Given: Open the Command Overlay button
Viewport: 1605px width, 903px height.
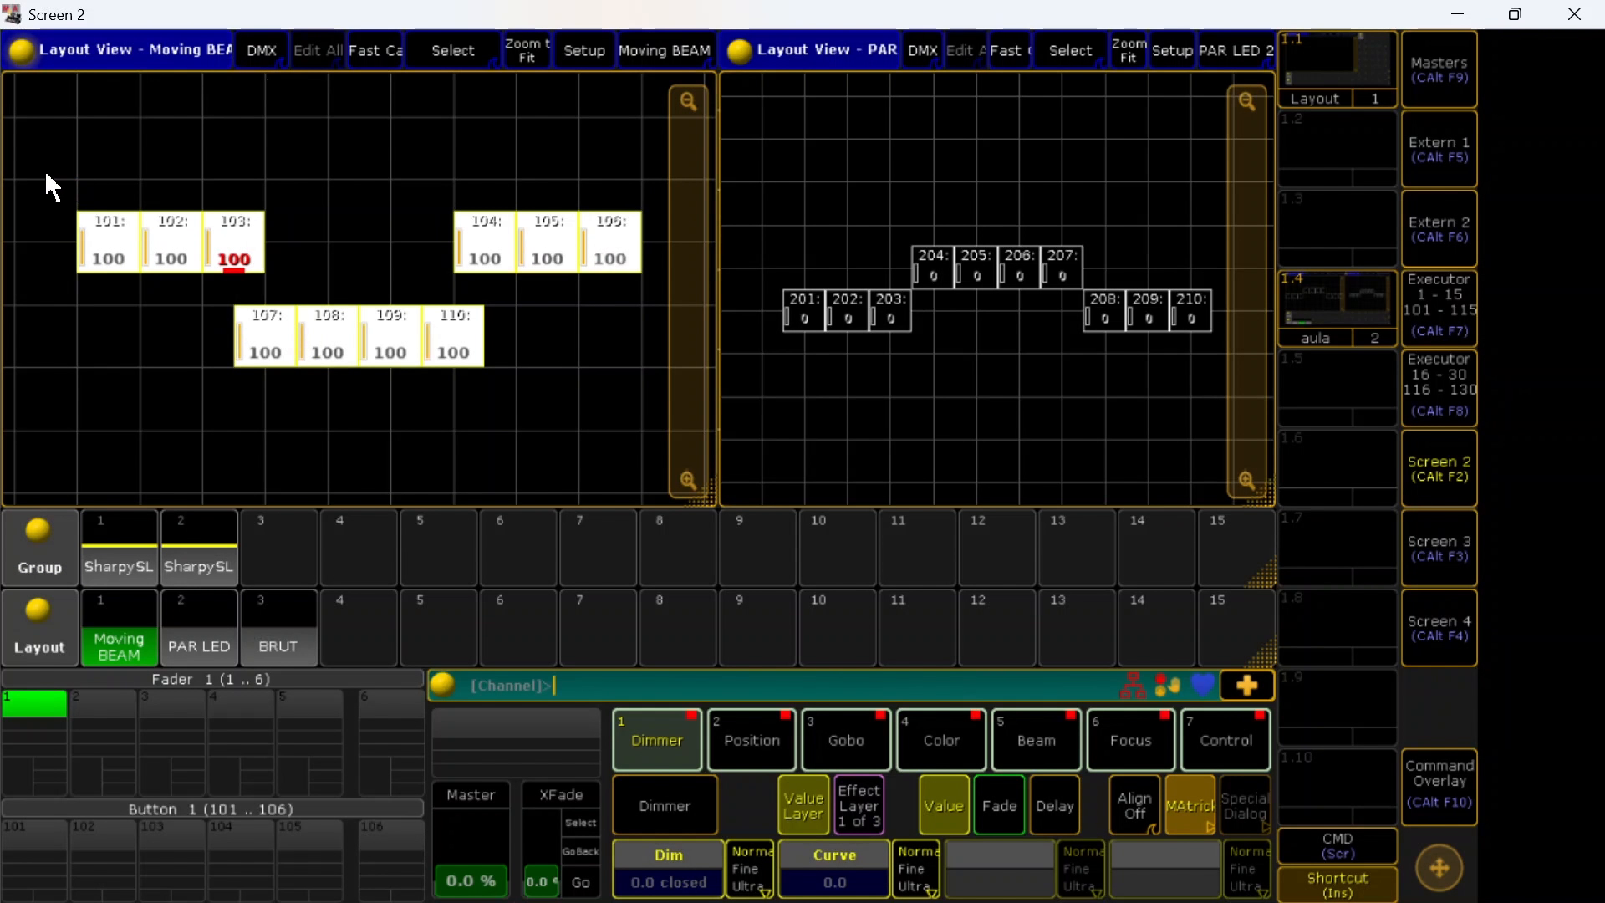Looking at the screenshot, I should point(1439,787).
